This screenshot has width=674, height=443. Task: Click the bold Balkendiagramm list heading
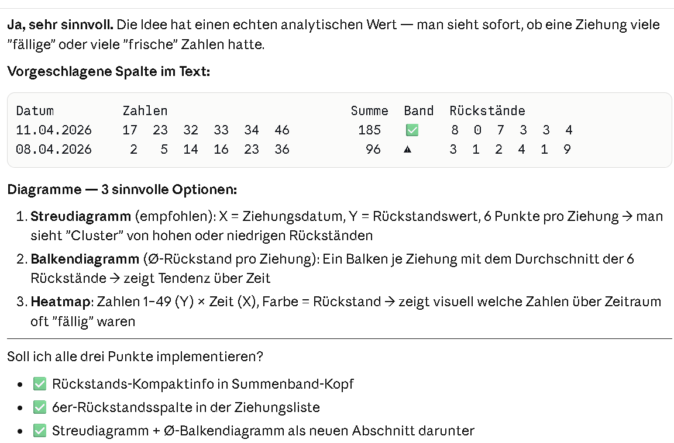pos(84,258)
